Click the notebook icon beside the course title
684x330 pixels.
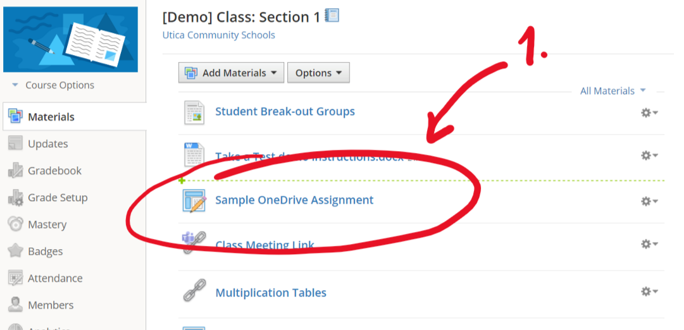coord(332,15)
